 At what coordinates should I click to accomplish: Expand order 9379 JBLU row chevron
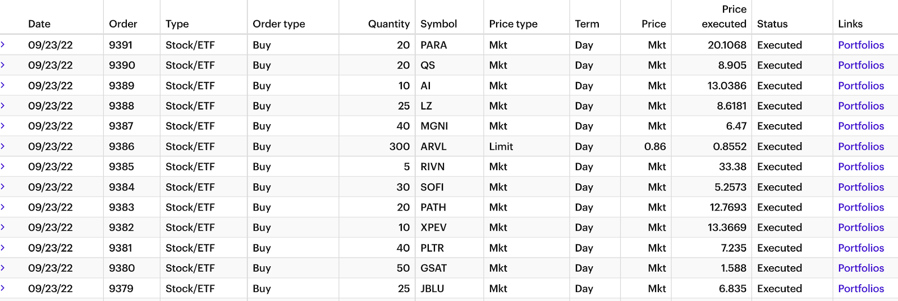[x=3, y=288]
